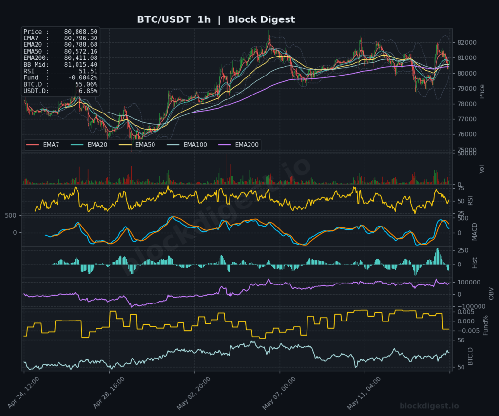Click the Vol axis label

481,169
